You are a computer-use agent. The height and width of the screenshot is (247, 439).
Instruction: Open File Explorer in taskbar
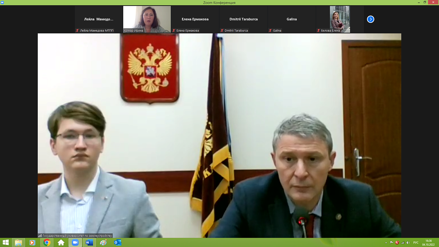18,243
